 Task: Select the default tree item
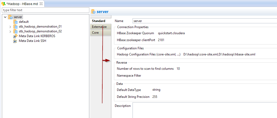24,22
